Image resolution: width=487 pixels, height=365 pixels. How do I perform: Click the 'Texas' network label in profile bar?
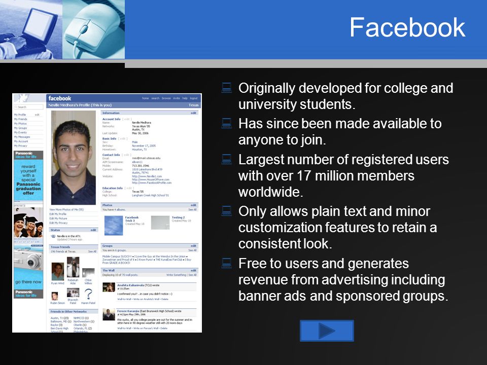(193, 105)
